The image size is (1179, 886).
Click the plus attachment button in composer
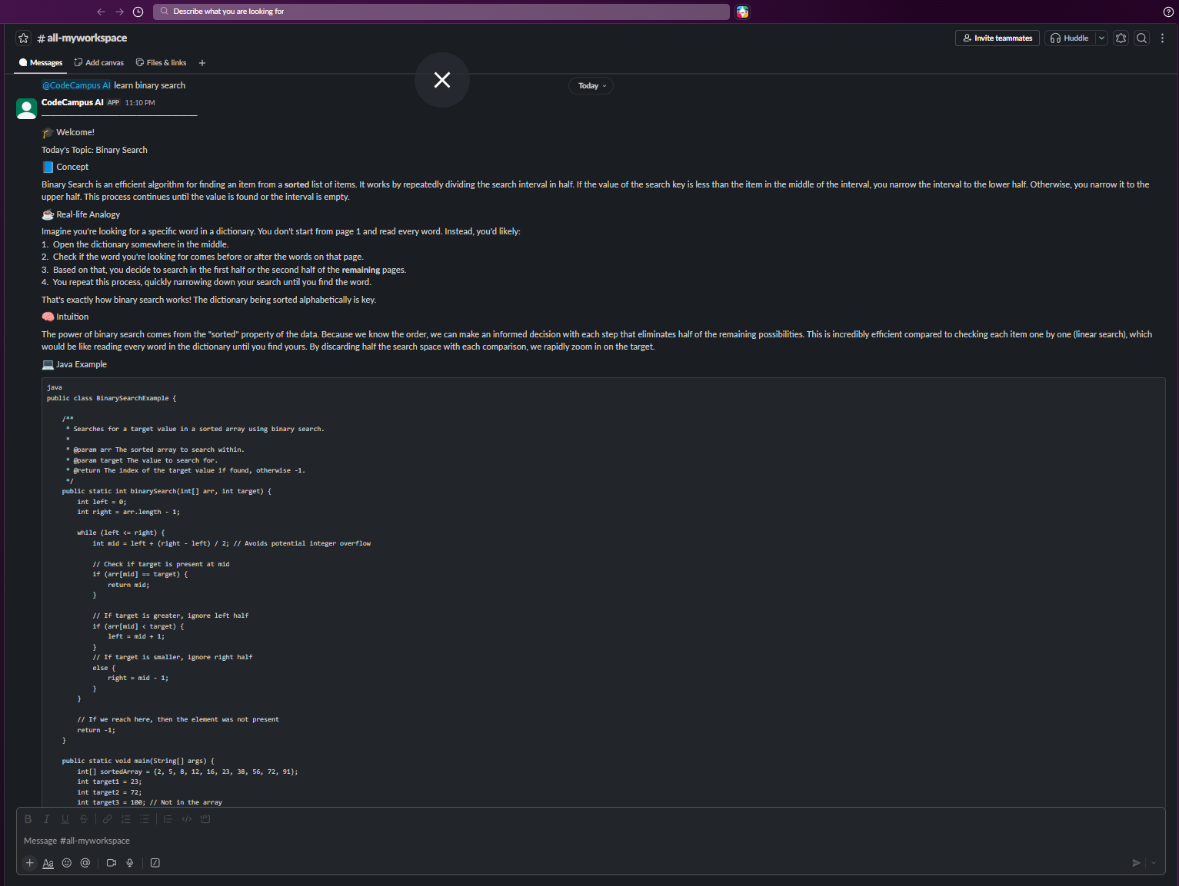(x=30, y=863)
